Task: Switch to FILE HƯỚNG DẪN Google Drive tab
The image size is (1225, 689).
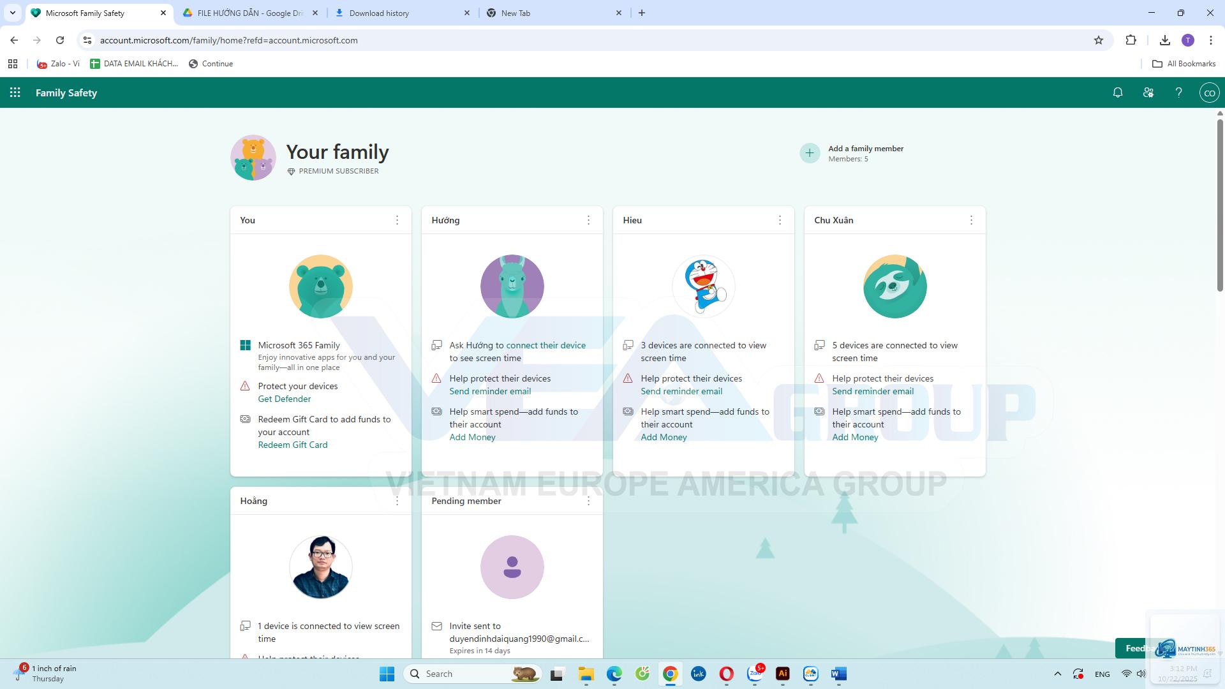Action: (x=250, y=13)
